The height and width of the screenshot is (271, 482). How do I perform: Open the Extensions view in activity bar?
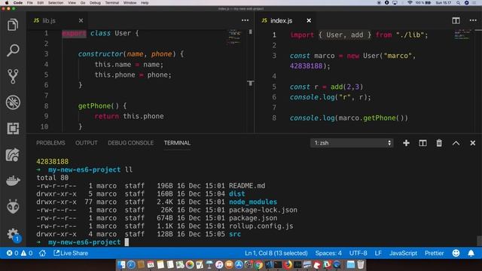(x=13, y=129)
